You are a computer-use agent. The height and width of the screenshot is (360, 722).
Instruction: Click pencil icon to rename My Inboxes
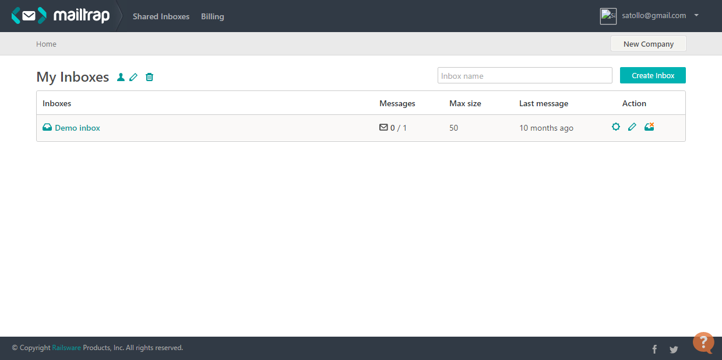[x=133, y=77]
